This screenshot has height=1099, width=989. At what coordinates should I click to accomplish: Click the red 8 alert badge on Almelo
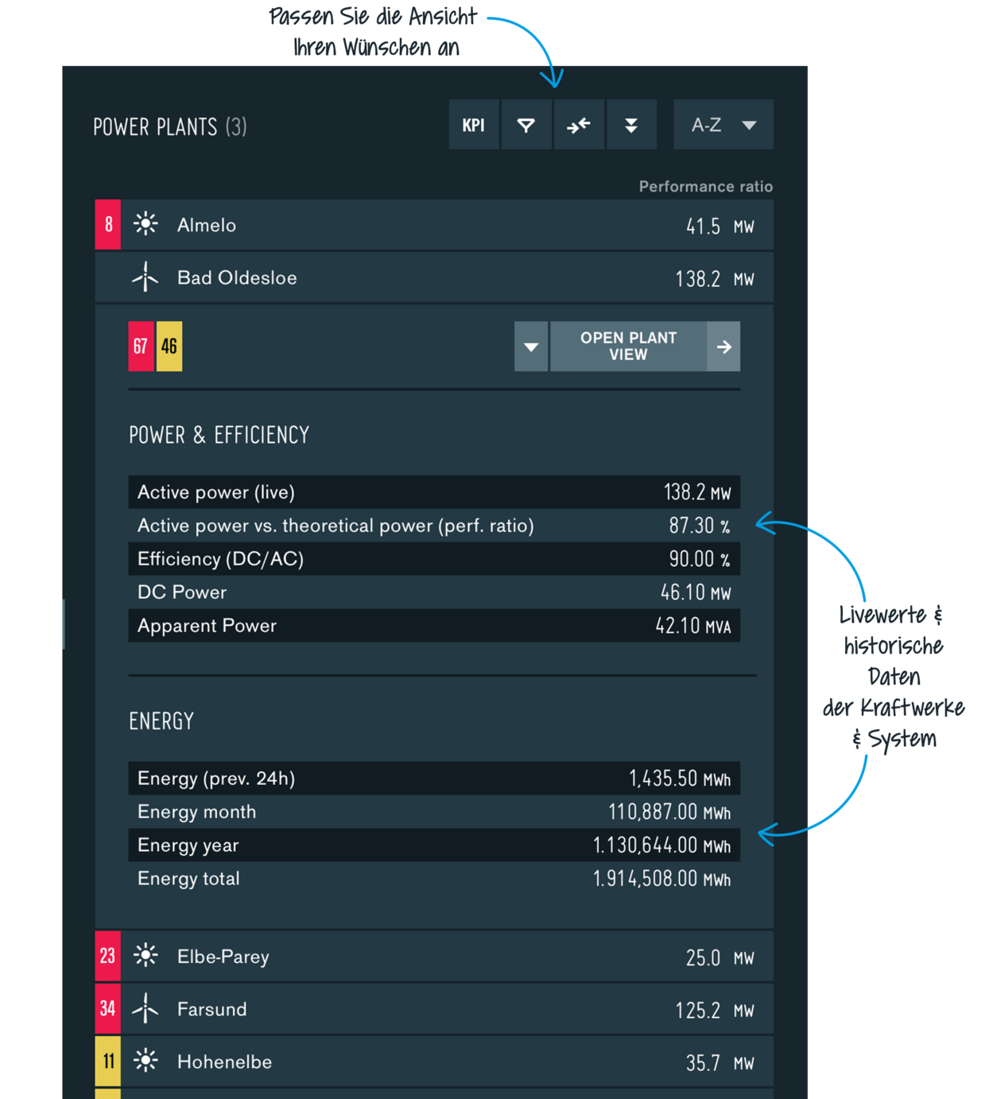point(108,224)
